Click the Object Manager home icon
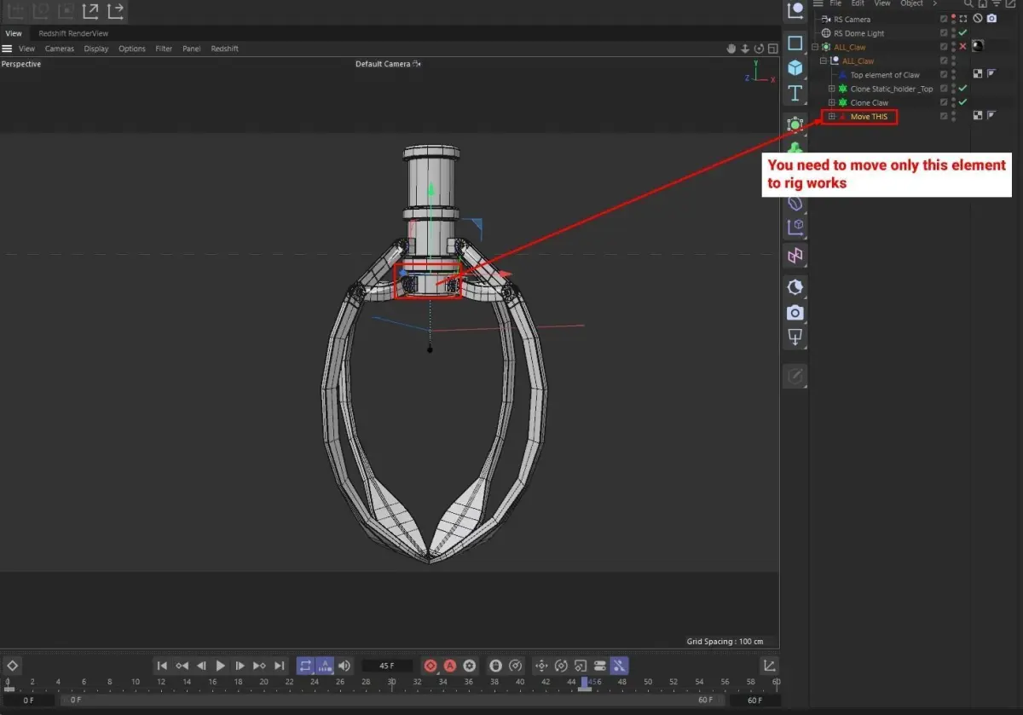 point(982,3)
